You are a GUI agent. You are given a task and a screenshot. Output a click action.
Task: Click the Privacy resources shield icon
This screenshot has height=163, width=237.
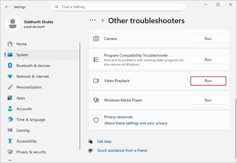[96, 120]
